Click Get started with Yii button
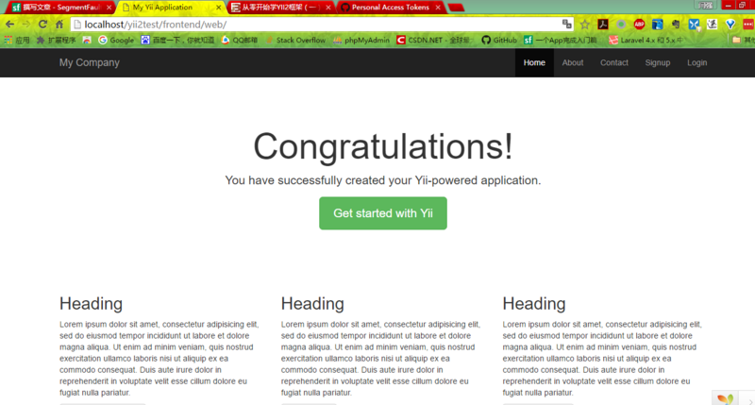755x405 pixels. (383, 212)
